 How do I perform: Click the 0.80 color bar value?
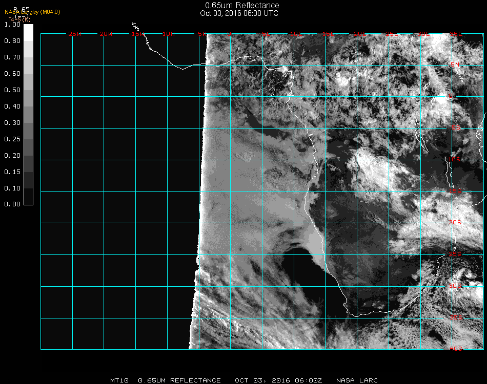[x=12, y=41]
